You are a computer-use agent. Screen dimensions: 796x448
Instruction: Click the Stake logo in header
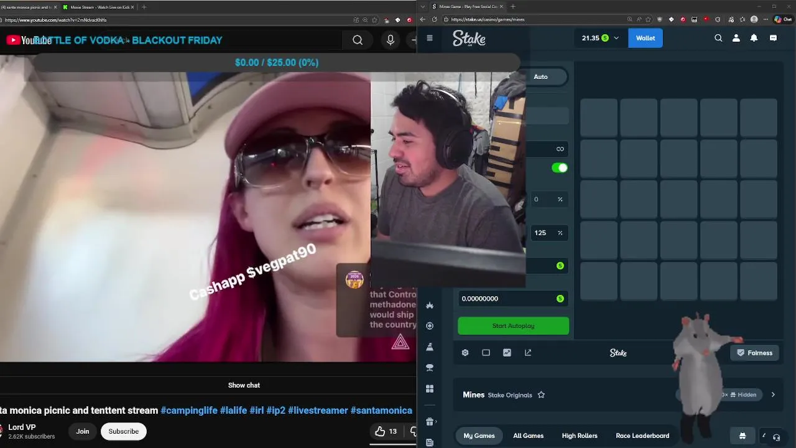(469, 39)
